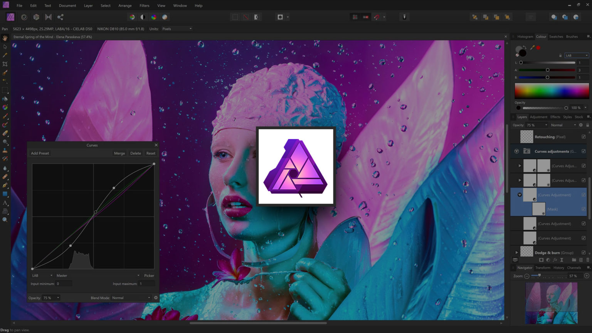Uncheck the Mask layer checkbox
592x333 pixels.
click(x=584, y=209)
